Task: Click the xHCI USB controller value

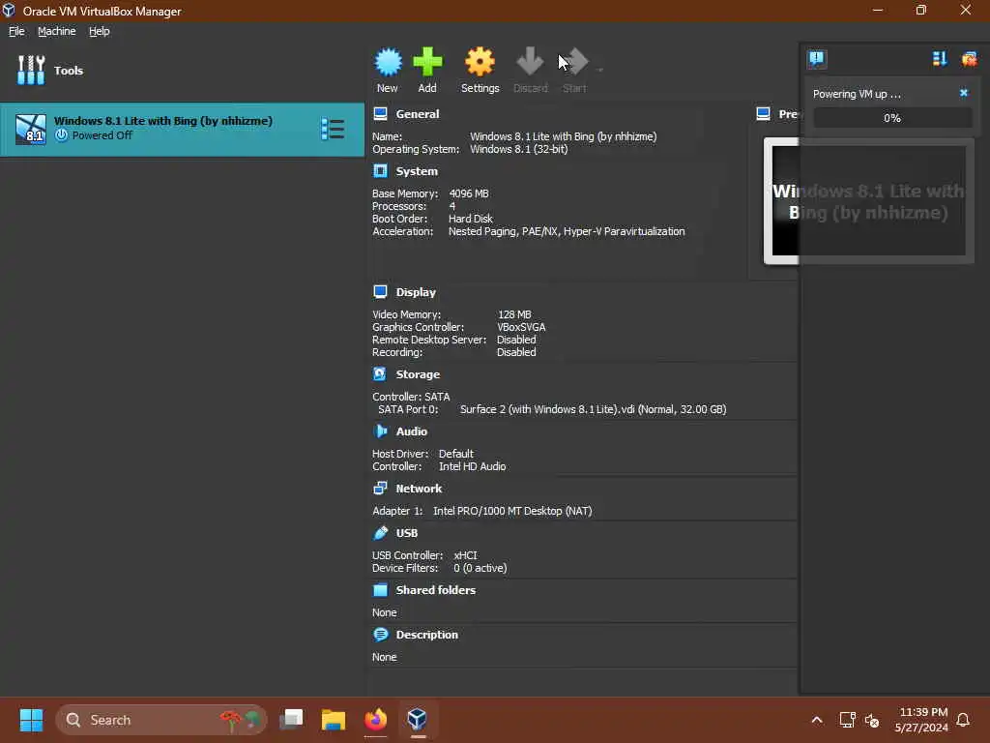Action: click(x=465, y=555)
